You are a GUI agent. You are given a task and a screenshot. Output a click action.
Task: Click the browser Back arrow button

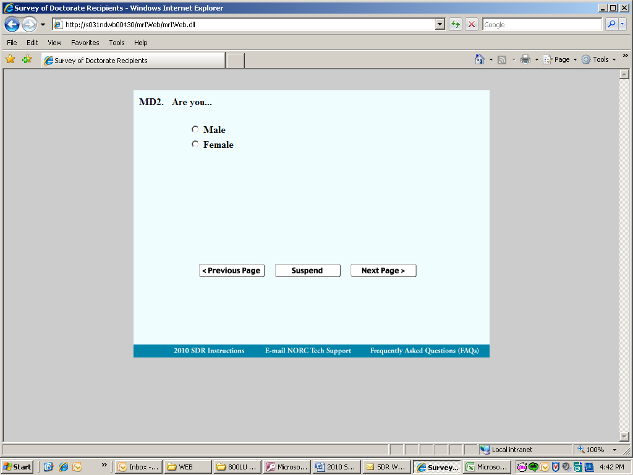tap(12, 25)
